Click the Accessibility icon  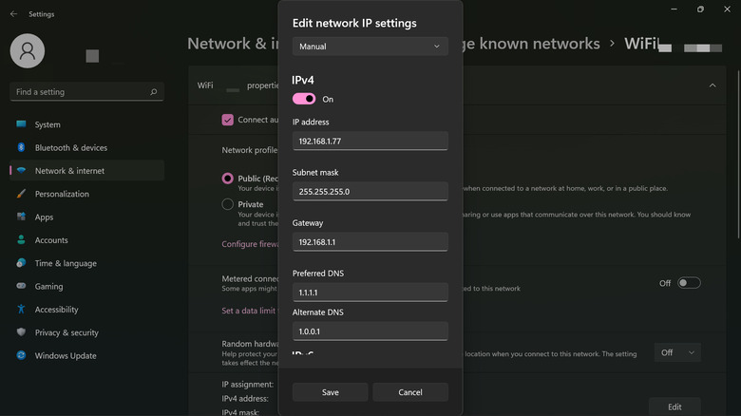21,310
